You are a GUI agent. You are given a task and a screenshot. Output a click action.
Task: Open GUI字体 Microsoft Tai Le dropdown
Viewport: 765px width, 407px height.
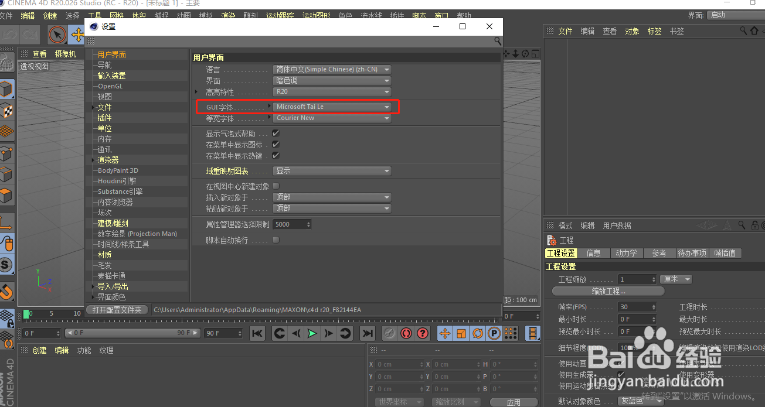coord(332,107)
